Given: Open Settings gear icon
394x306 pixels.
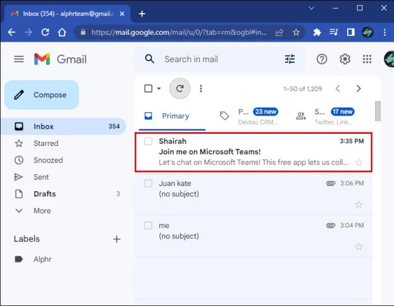Looking at the screenshot, I should pos(345,59).
